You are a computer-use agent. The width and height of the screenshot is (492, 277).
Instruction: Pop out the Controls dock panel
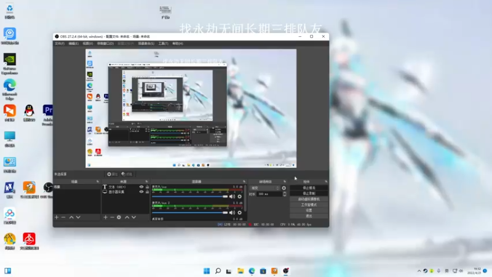click(x=326, y=182)
